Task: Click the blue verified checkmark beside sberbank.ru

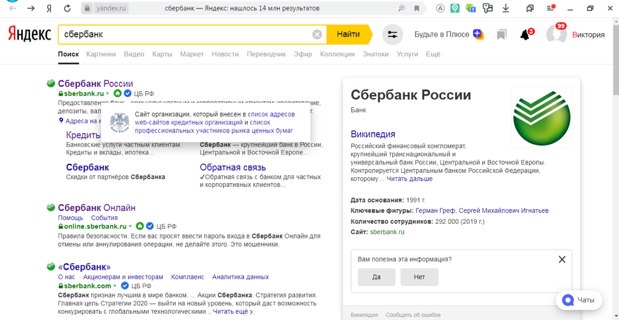Action: pyautogui.click(x=127, y=94)
